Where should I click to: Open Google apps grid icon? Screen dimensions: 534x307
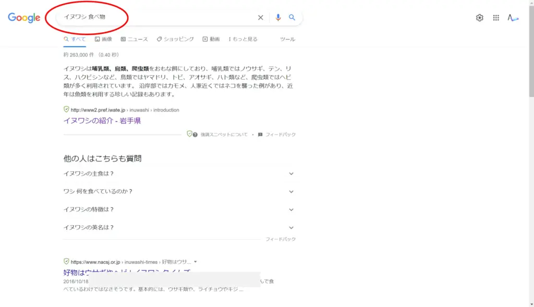[496, 18]
